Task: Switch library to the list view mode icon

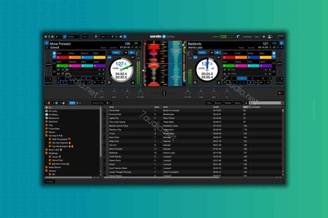Action: click(79, 103)
